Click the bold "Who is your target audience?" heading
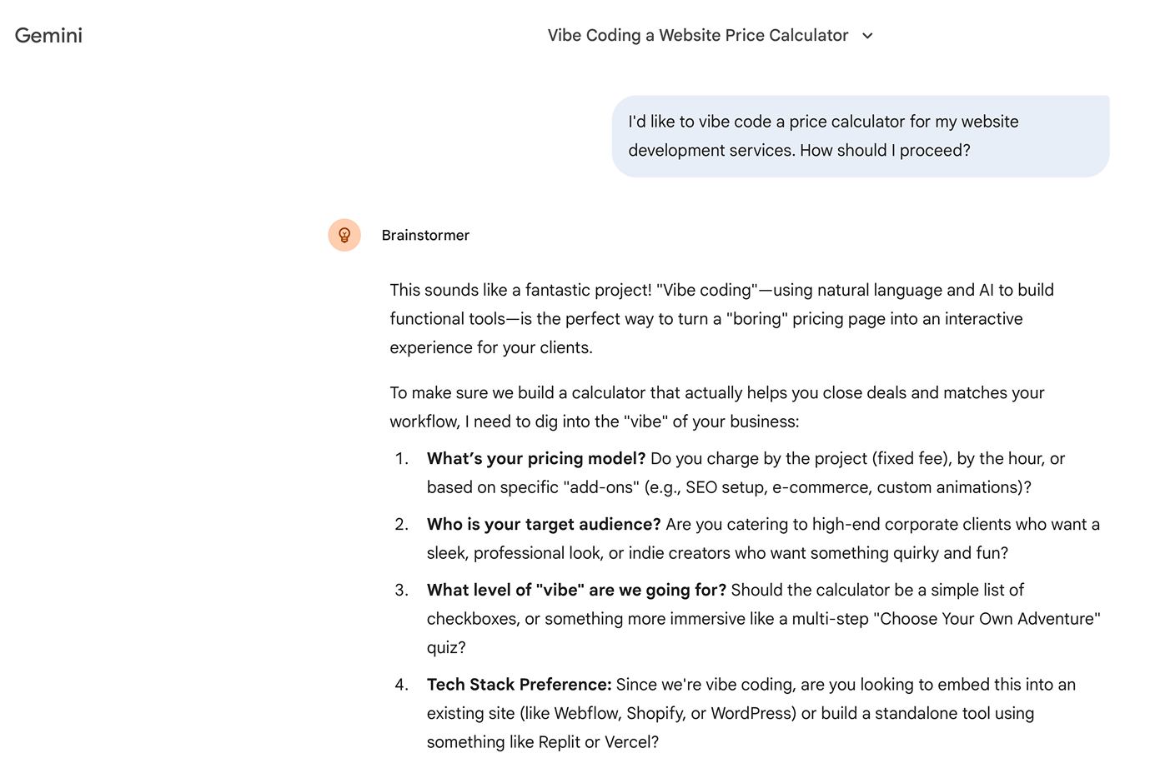This screenshot has width=1155, height=768. click(x=544, y=524)
